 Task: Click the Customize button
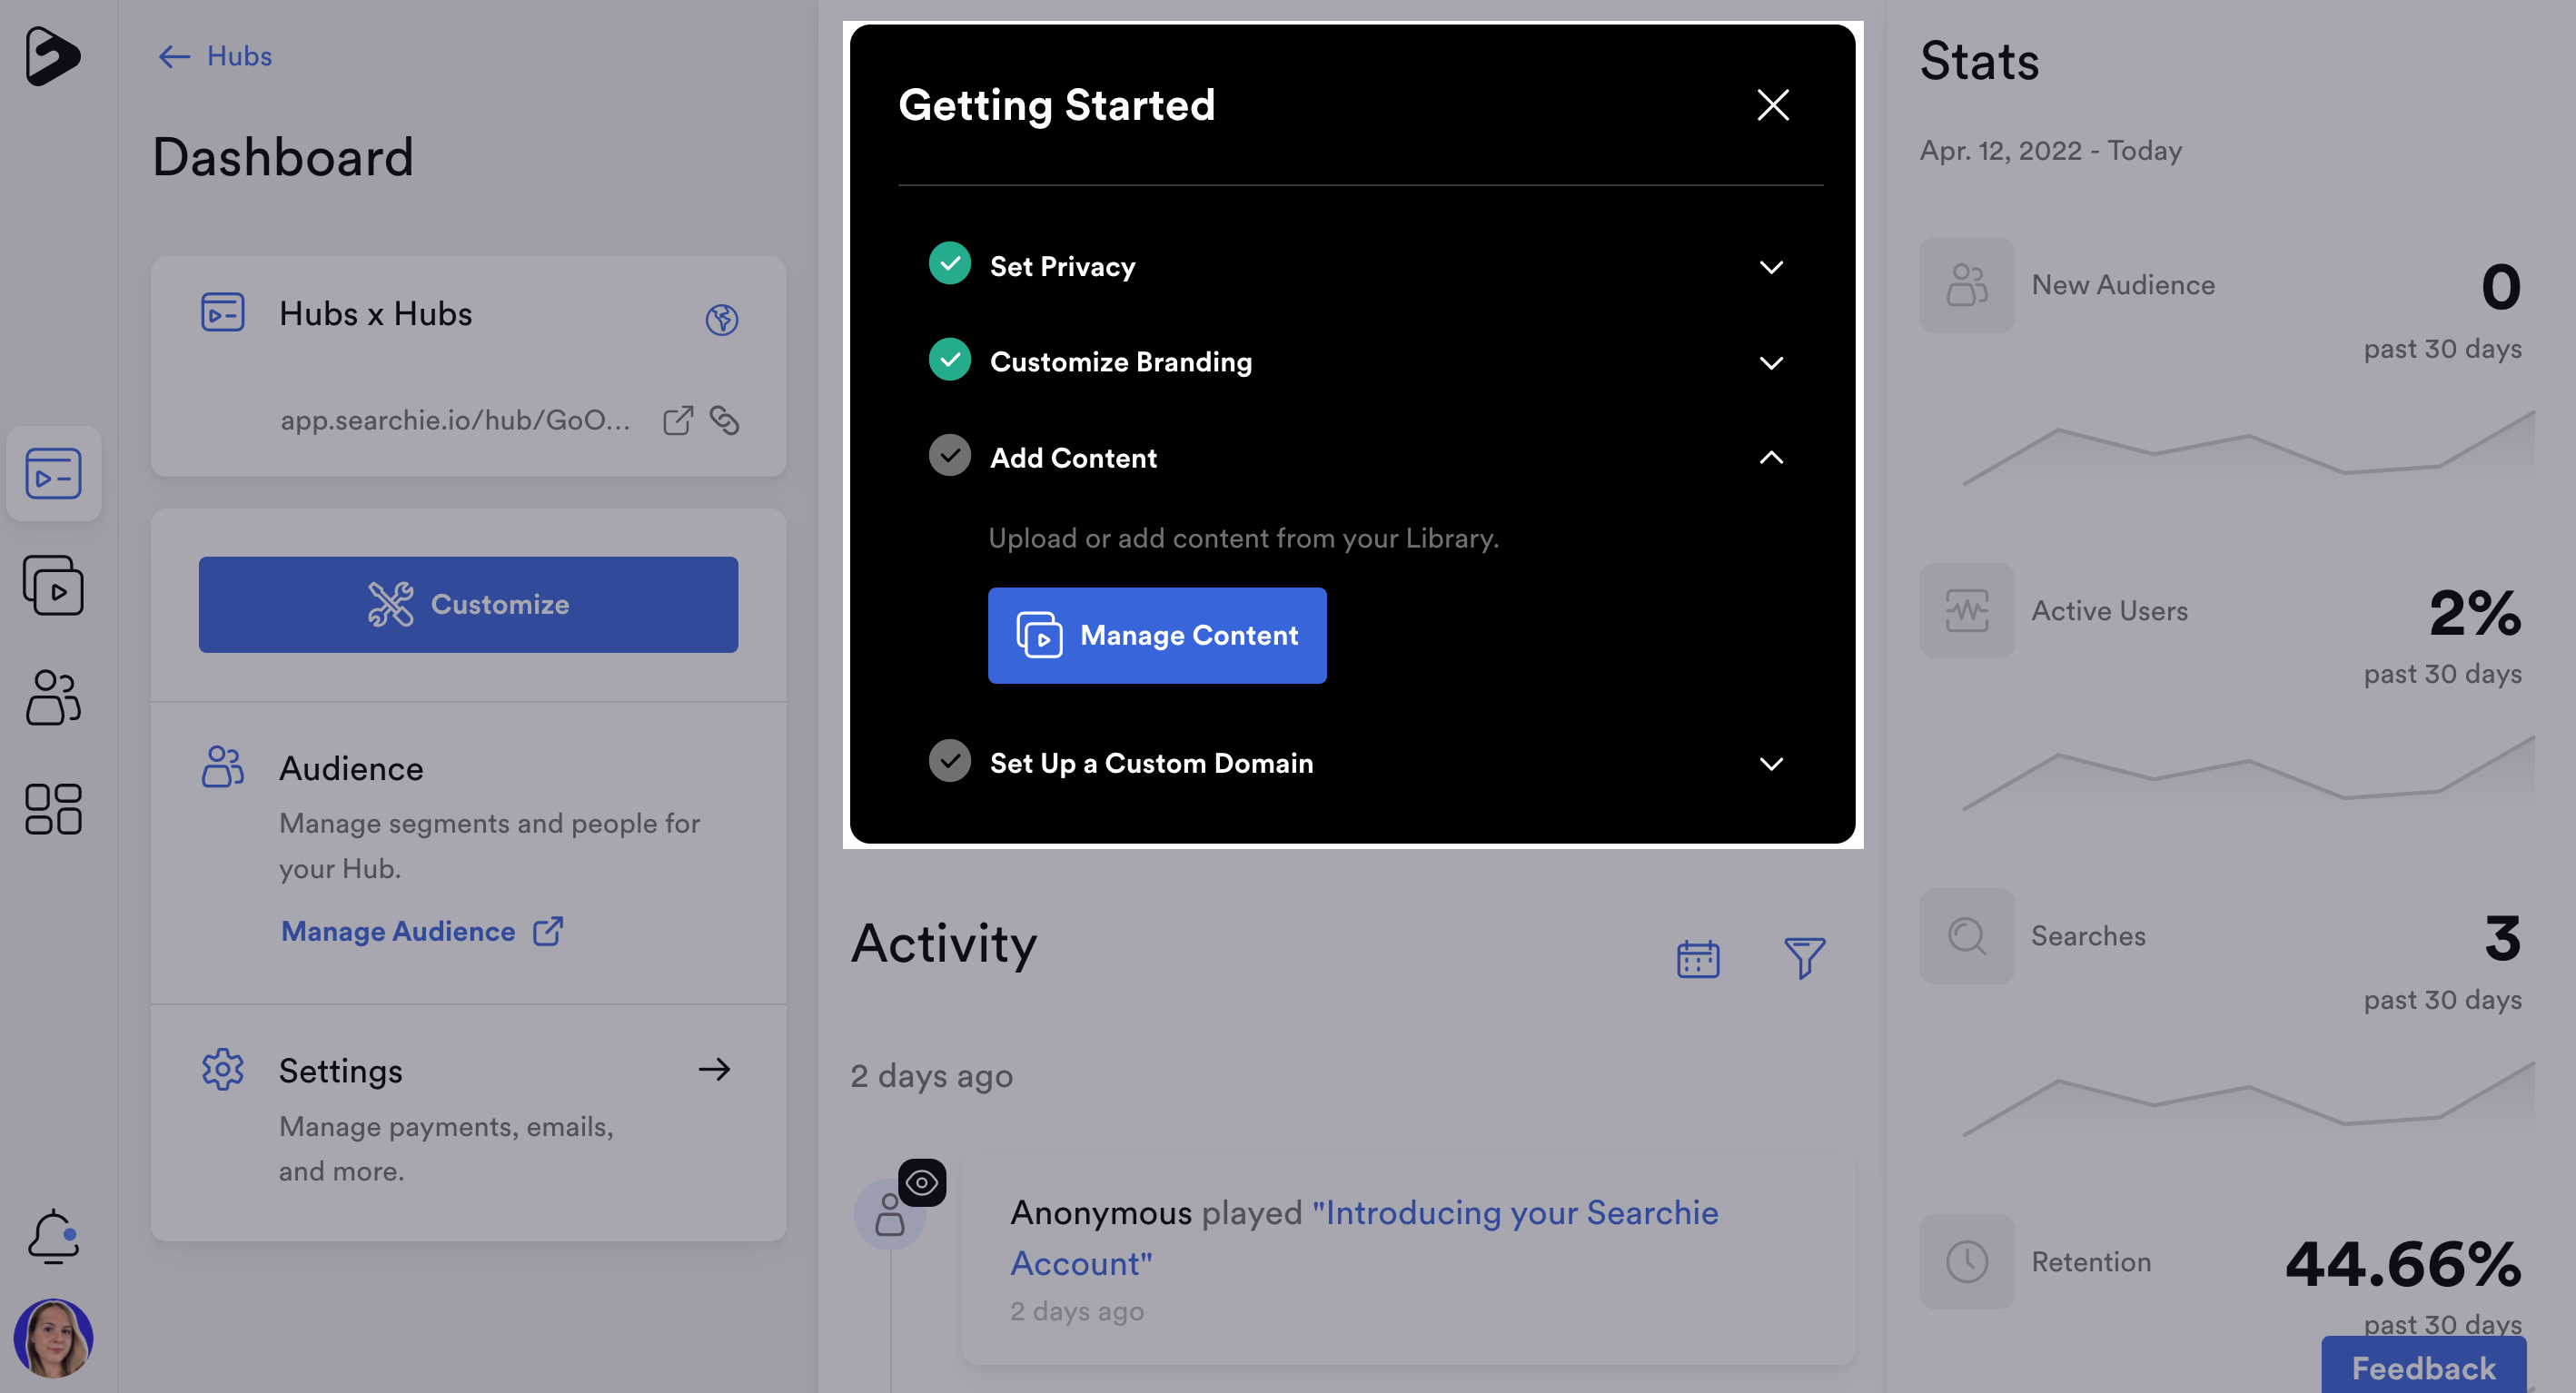pos(468,605)
